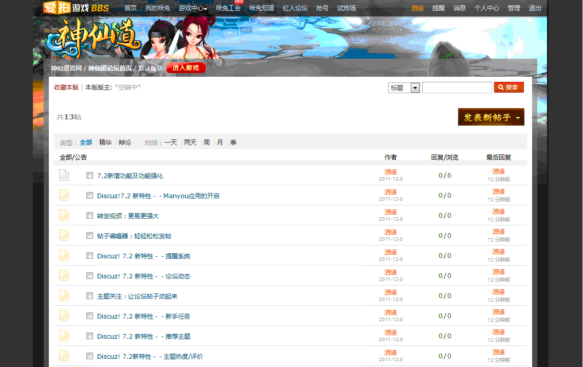Click 退出 to log out
Viewport: 583px width, 367px height.
click(535, 8)
